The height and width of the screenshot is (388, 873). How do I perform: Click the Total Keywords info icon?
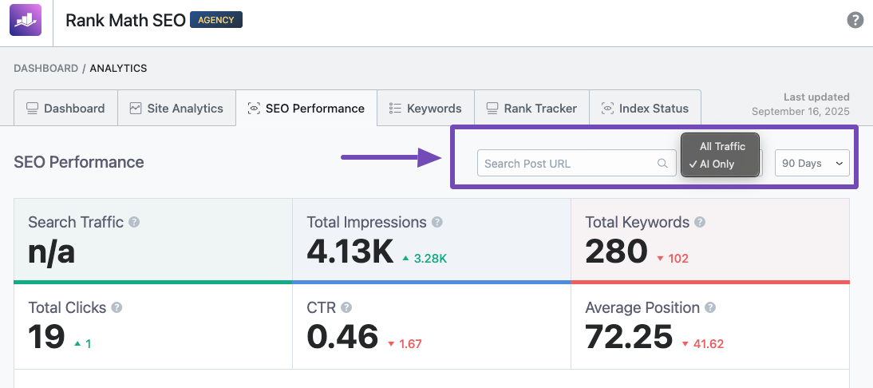699,222
